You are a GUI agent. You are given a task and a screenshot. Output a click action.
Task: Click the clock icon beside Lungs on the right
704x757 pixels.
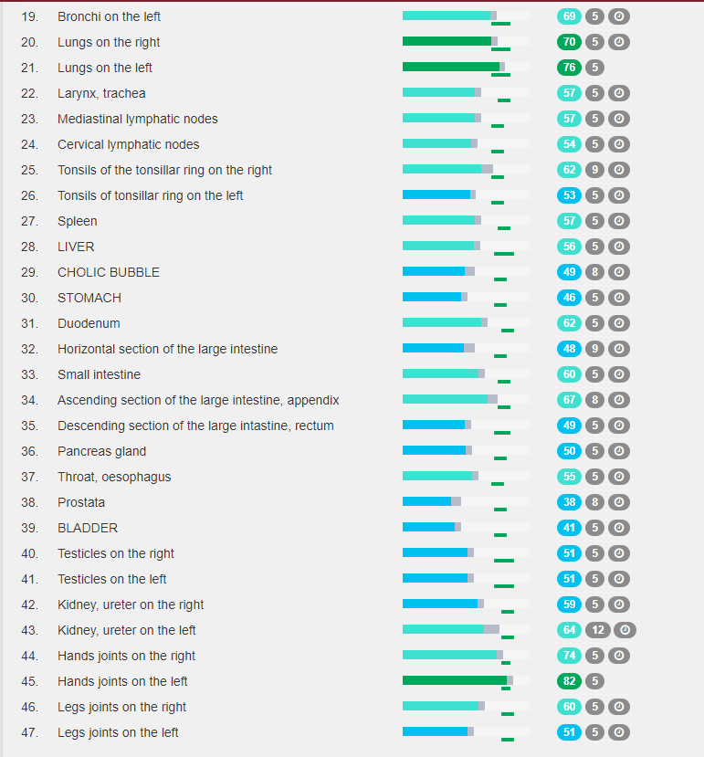tap(619, 42)
